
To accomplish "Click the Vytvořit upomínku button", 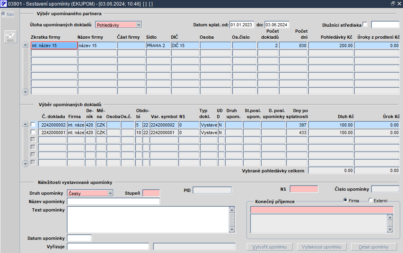I will [270, 247].
